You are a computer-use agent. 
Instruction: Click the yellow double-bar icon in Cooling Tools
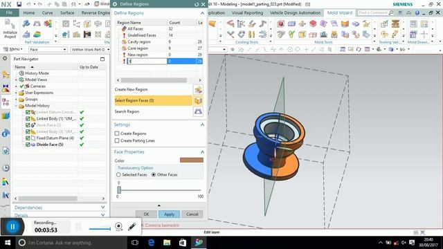click(251, 35)
